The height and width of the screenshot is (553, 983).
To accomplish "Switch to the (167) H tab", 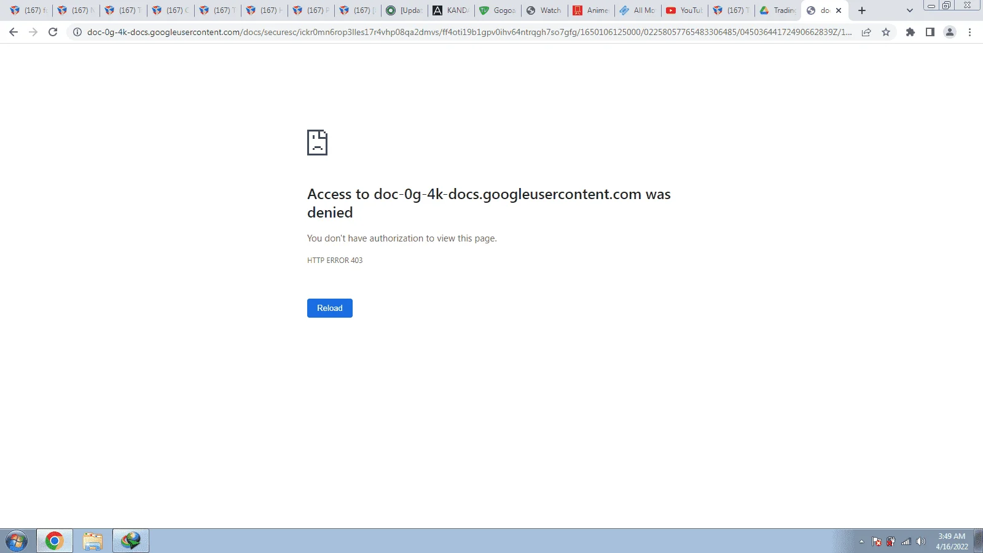I will coord(264,10).
